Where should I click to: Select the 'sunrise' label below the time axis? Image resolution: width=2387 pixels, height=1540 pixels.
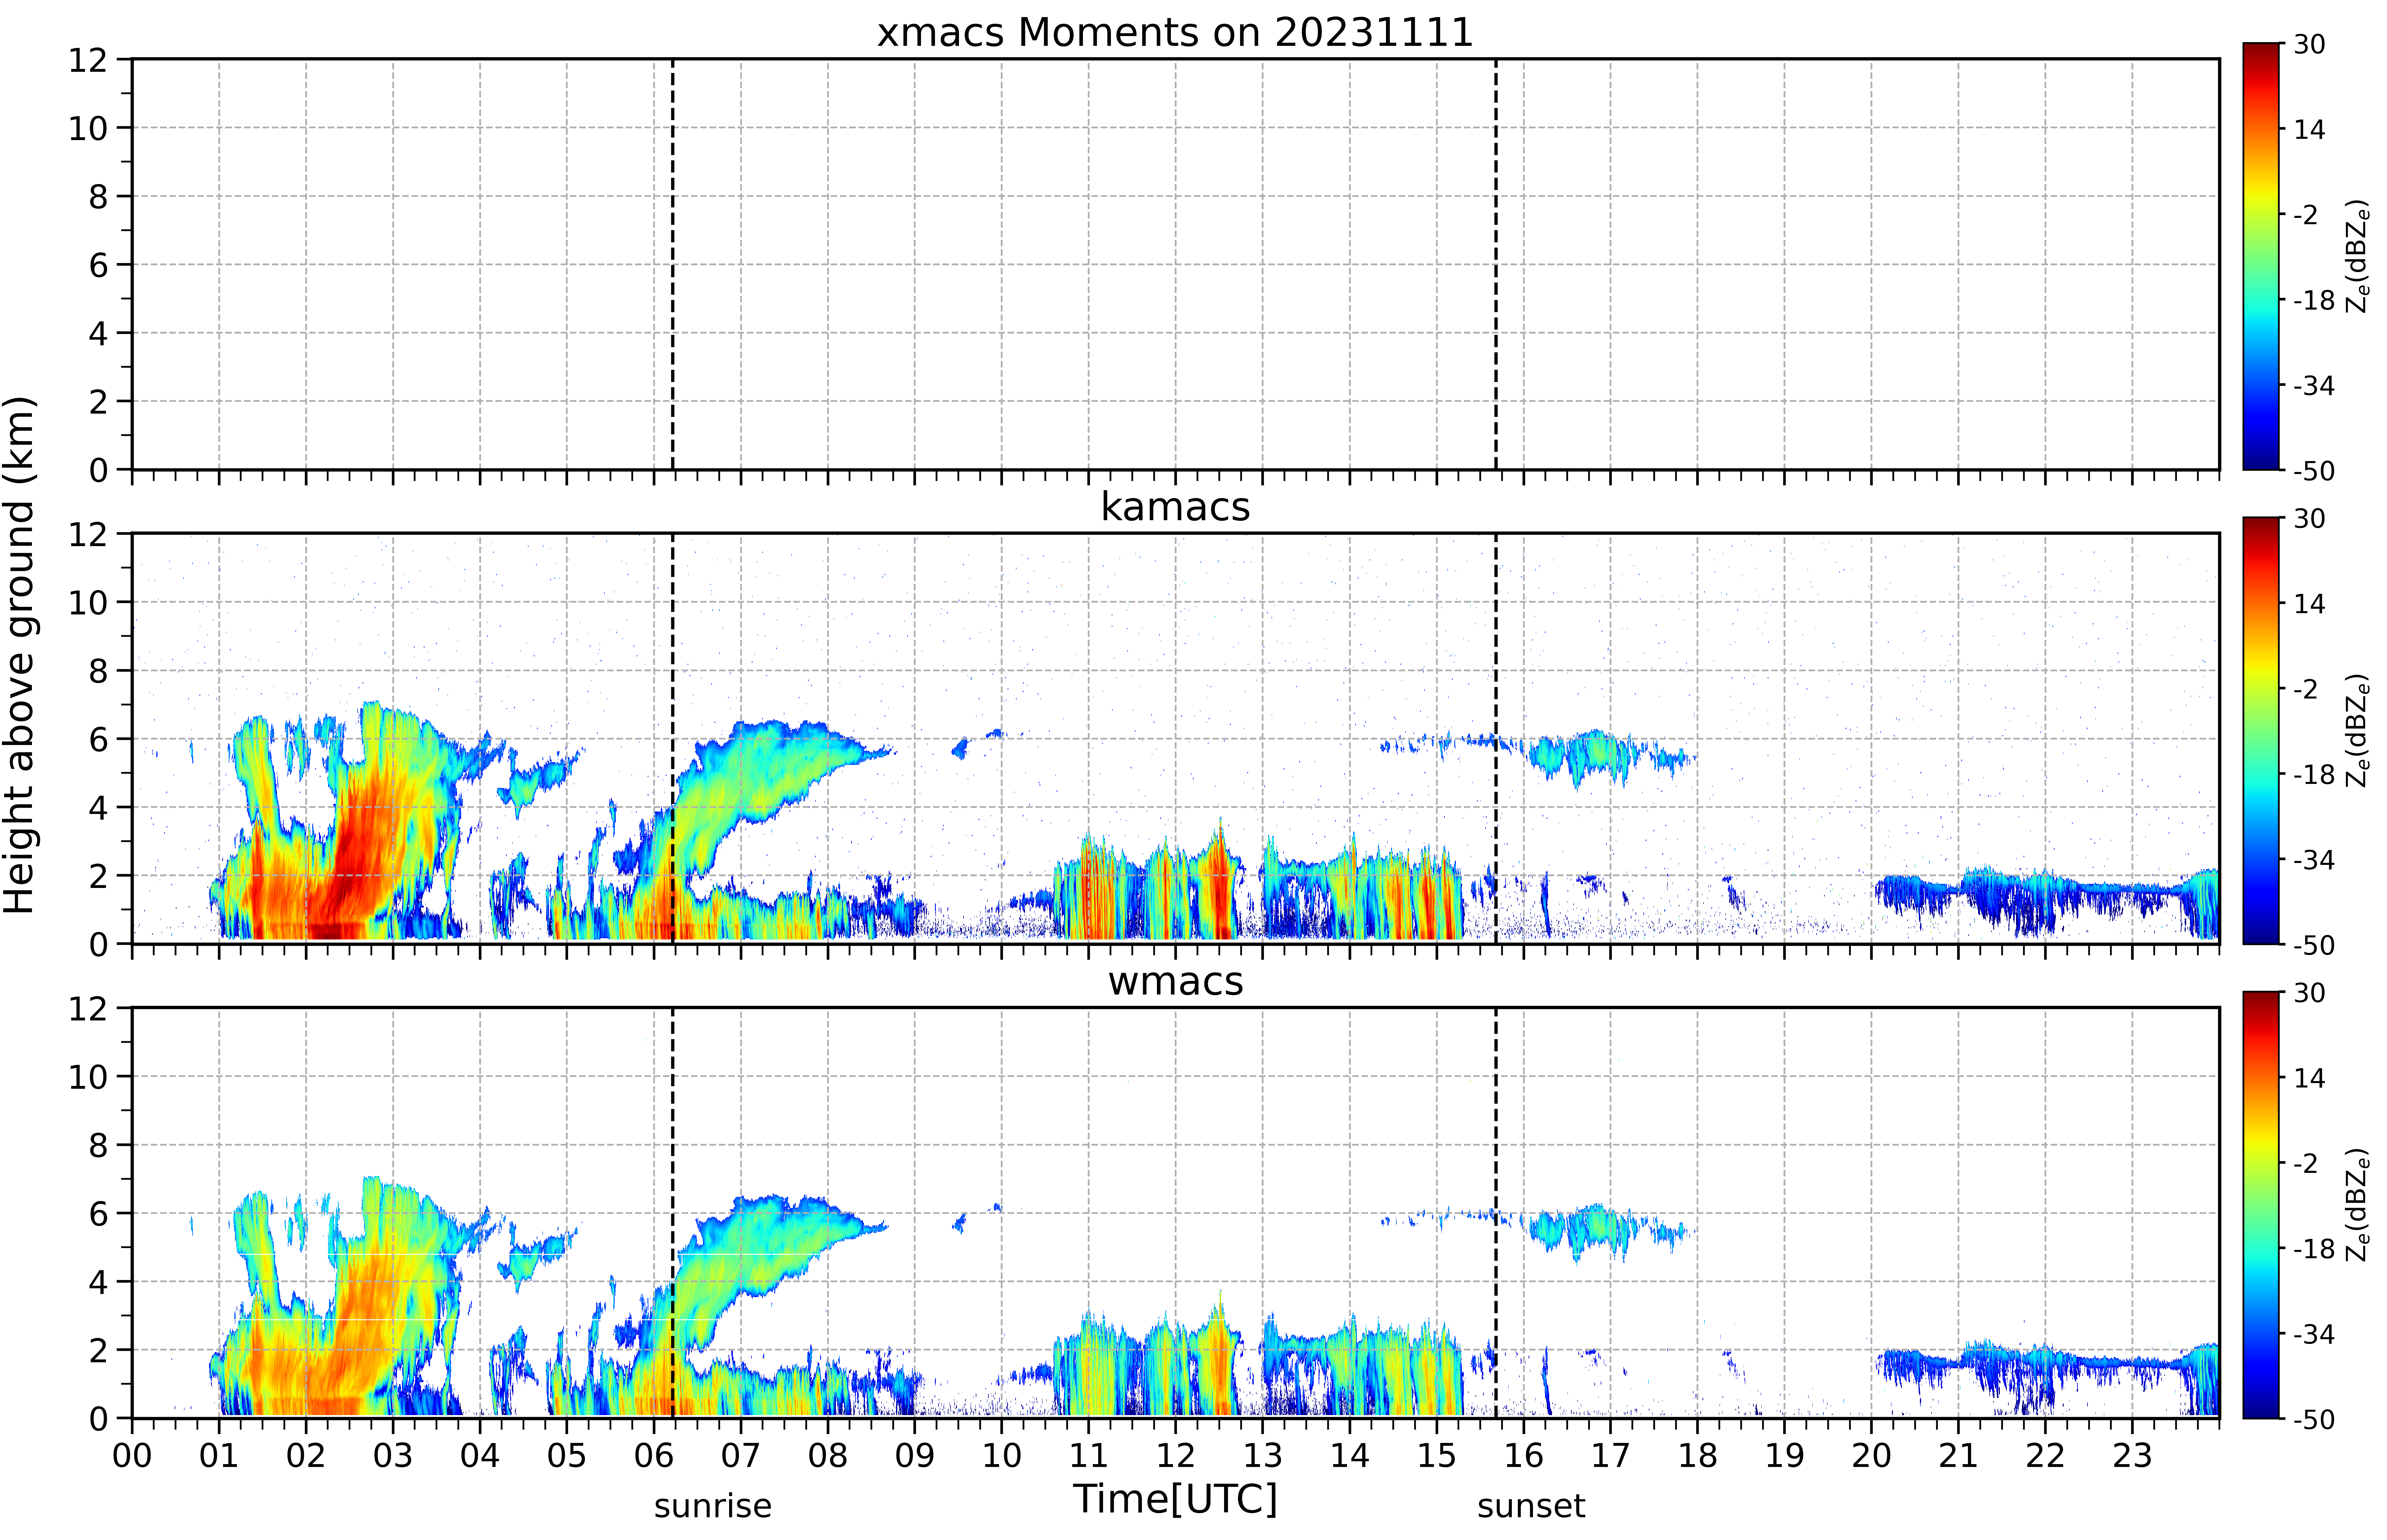(x=713, y=1506)
